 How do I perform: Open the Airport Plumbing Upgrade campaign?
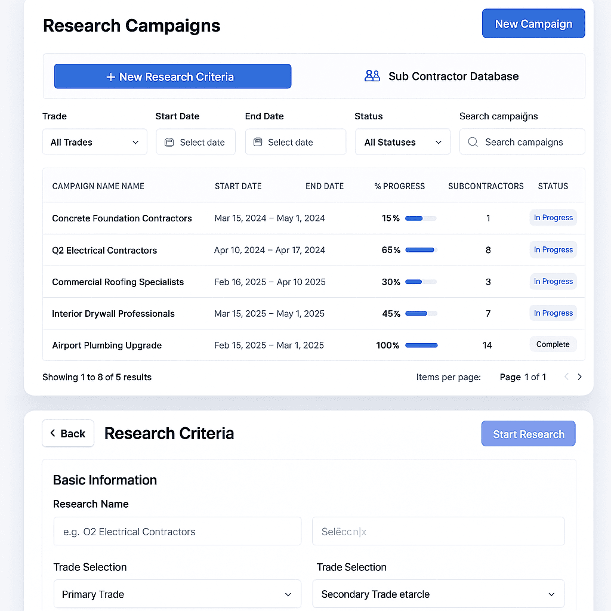click(x=107, y=345)
